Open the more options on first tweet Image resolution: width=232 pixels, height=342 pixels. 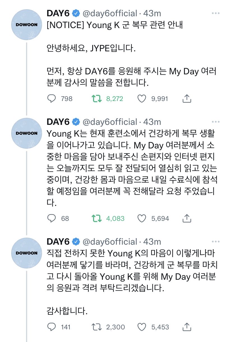pyautogui.click(x=216, y=13)
